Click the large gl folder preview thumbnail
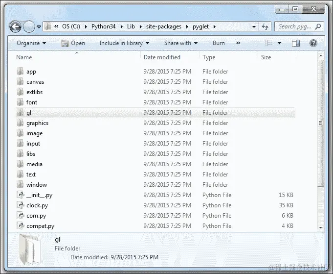 tap(30, 249)
